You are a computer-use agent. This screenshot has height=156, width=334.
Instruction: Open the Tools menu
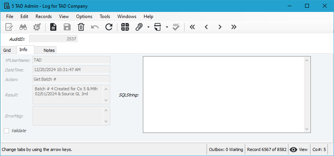105,17
